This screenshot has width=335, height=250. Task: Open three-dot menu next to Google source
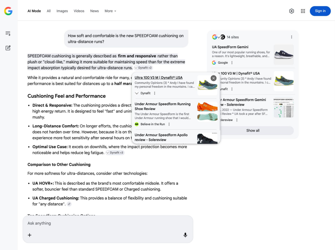[x=232, y=63]
